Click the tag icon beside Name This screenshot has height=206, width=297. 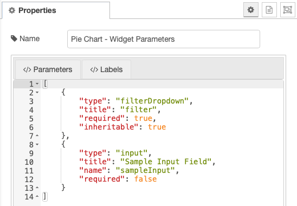(x=14, y=38)
